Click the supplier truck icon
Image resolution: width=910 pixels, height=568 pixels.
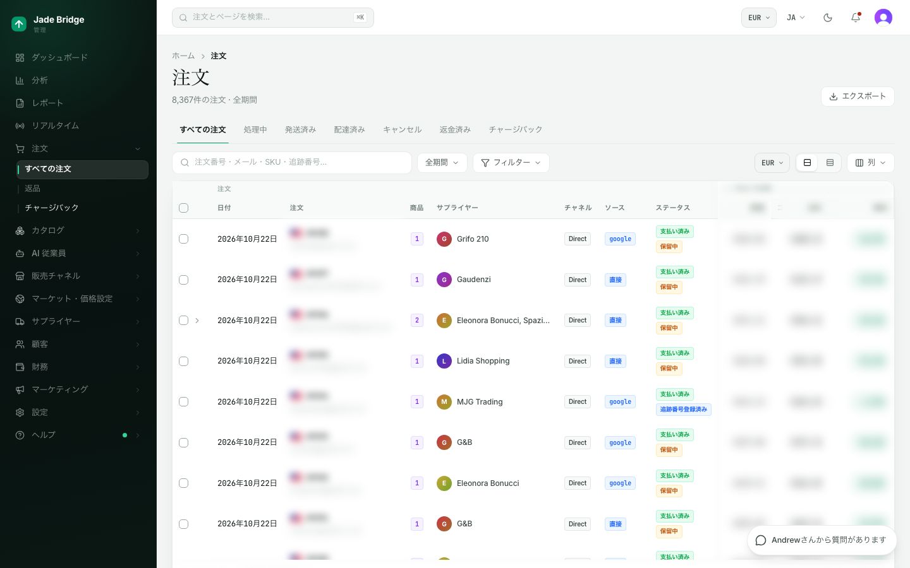click(20, 321)
